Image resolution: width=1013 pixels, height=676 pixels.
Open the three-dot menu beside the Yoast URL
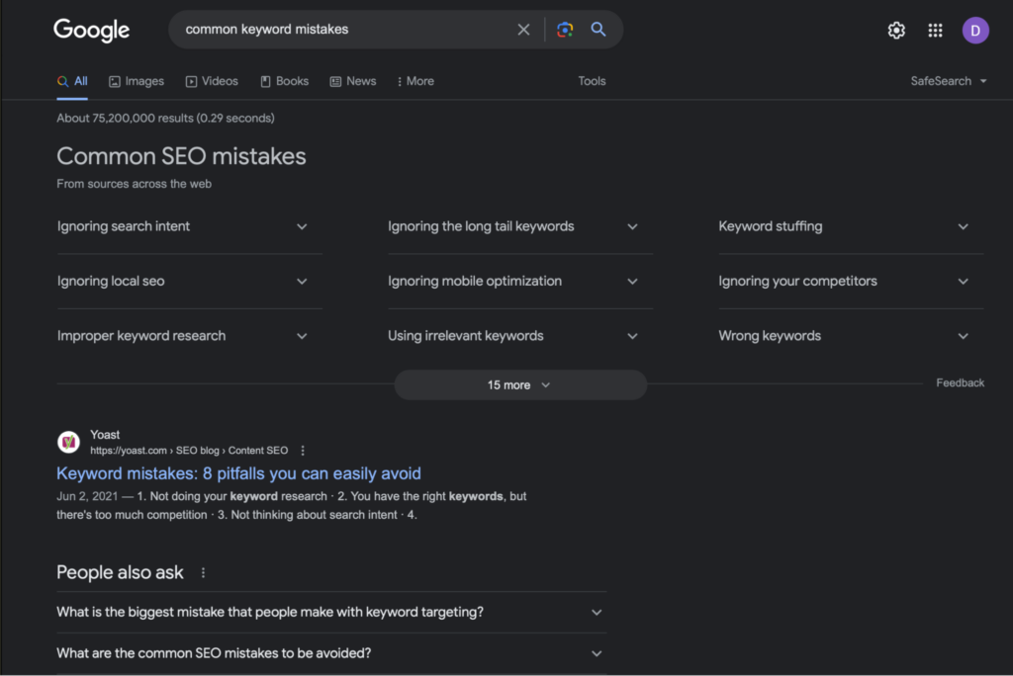click(303, 451)
